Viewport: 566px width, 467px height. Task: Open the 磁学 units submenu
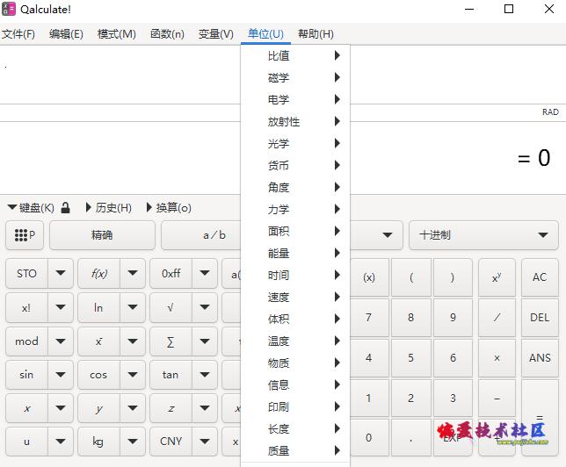(x=295, y=77)
